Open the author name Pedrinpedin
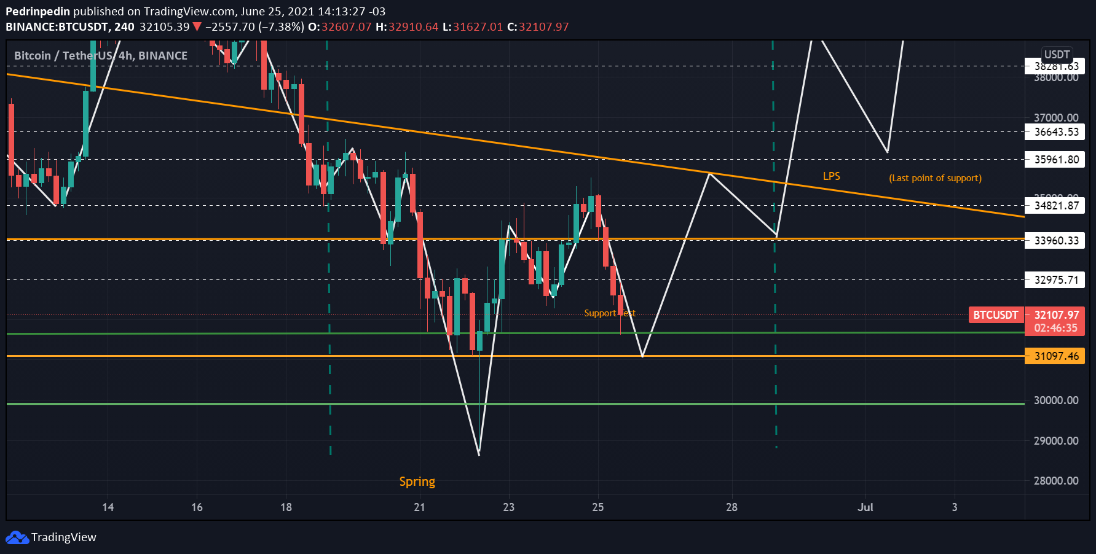Image resolution: width=1096 pixels, height=554 pixels. click(37, 11)
